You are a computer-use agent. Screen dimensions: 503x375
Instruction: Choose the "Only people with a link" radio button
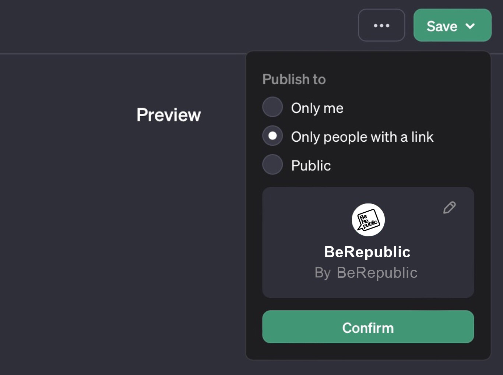pyautogui.click(x=272, y=136)
